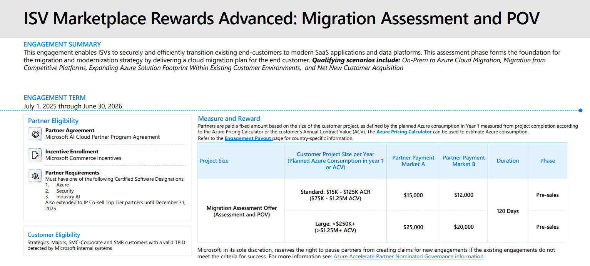This screenshot has height=266, width=590.
Task: Click the IP Co-sell Top Tier partners note
Action: click(x=115, y=205)
